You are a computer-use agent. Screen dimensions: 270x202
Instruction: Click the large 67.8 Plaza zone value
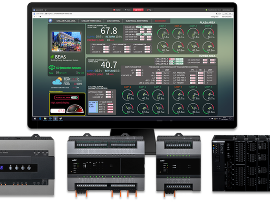point(109,31)
